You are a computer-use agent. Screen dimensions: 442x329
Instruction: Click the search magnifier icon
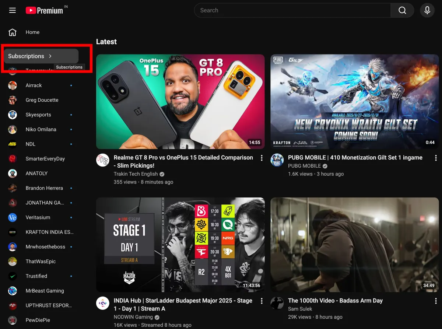tap(402, 10)
